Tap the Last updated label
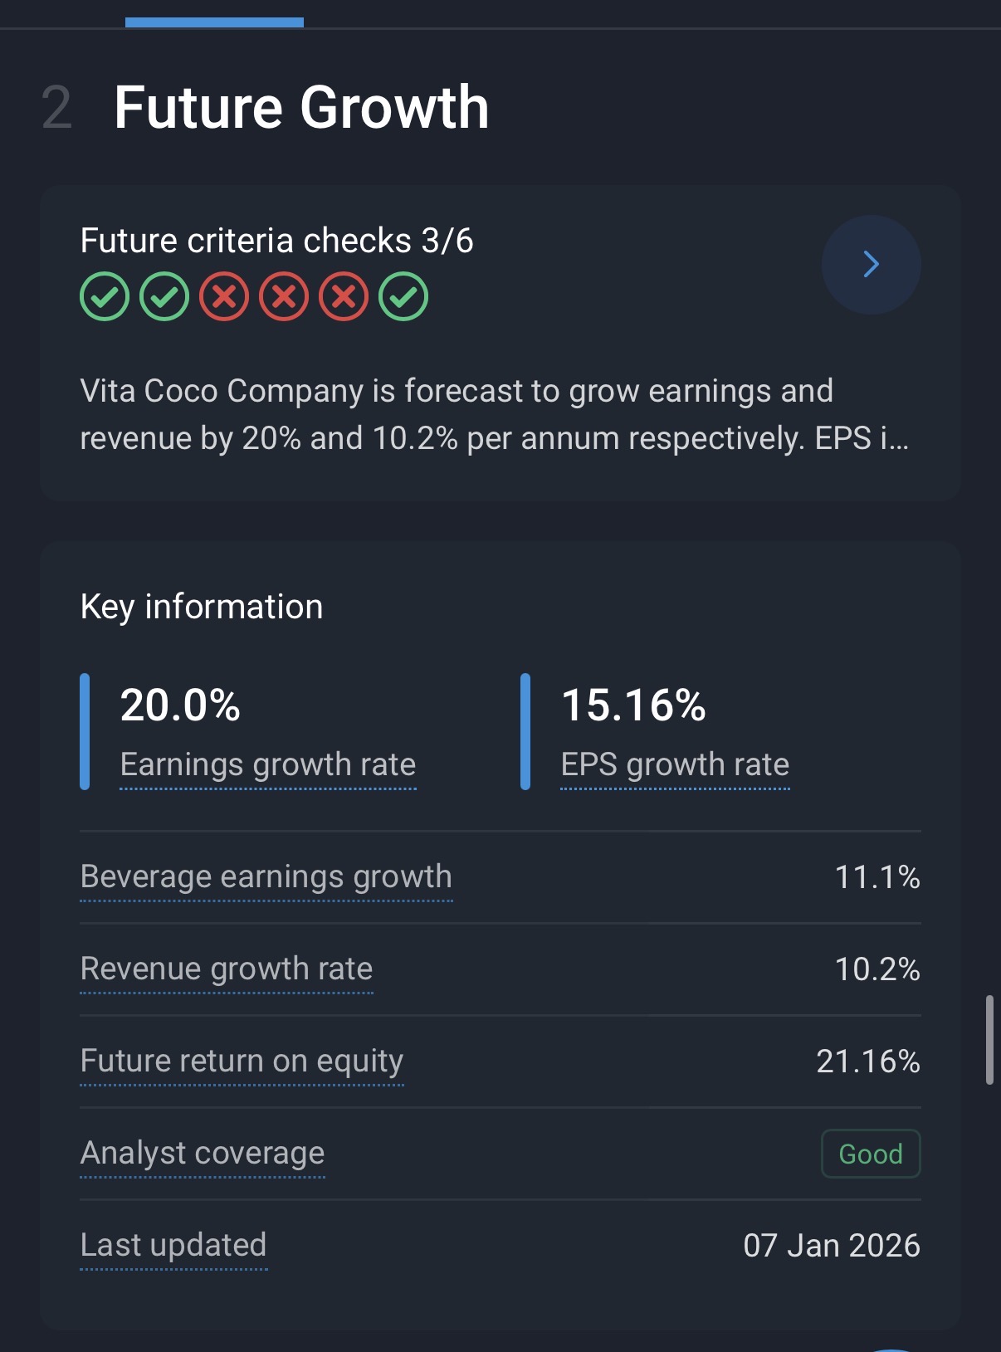Viewport: 1001px width, 1352px height. click(x=173, y=1246)
